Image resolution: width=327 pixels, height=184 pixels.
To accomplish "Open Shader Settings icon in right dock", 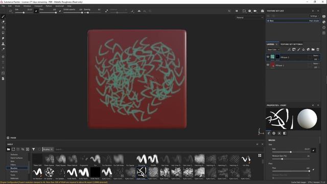I will [324, 22].
